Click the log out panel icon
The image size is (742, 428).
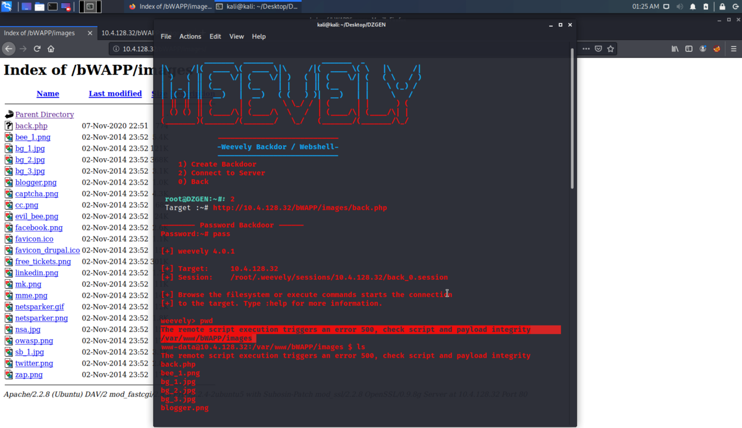click(735, 7)
